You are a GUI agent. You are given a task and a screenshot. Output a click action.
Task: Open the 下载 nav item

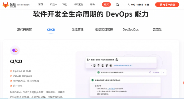[64, 5]
